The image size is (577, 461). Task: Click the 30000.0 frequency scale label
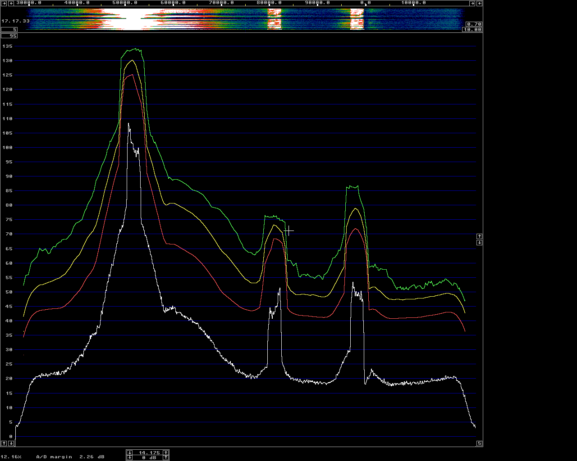click(x=29, y=3)
